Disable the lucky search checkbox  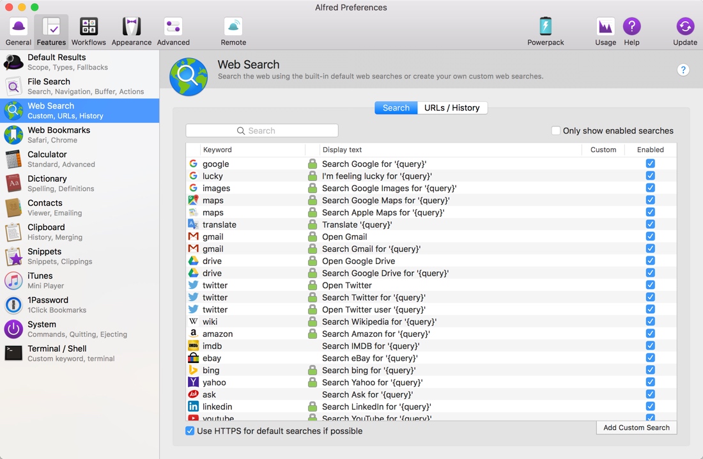click(x=650, y=175)
